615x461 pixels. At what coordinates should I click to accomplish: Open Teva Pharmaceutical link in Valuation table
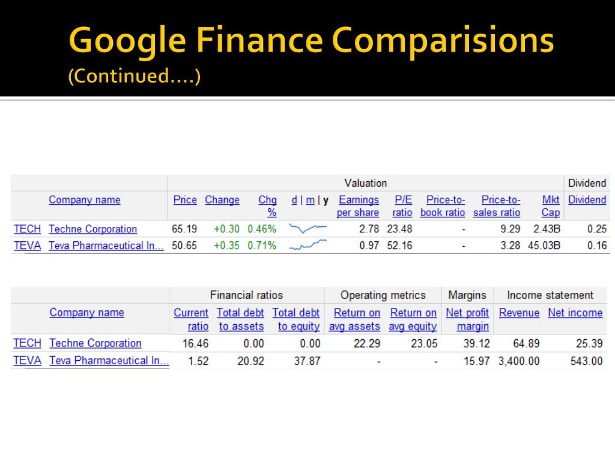(x=106, y=246)
